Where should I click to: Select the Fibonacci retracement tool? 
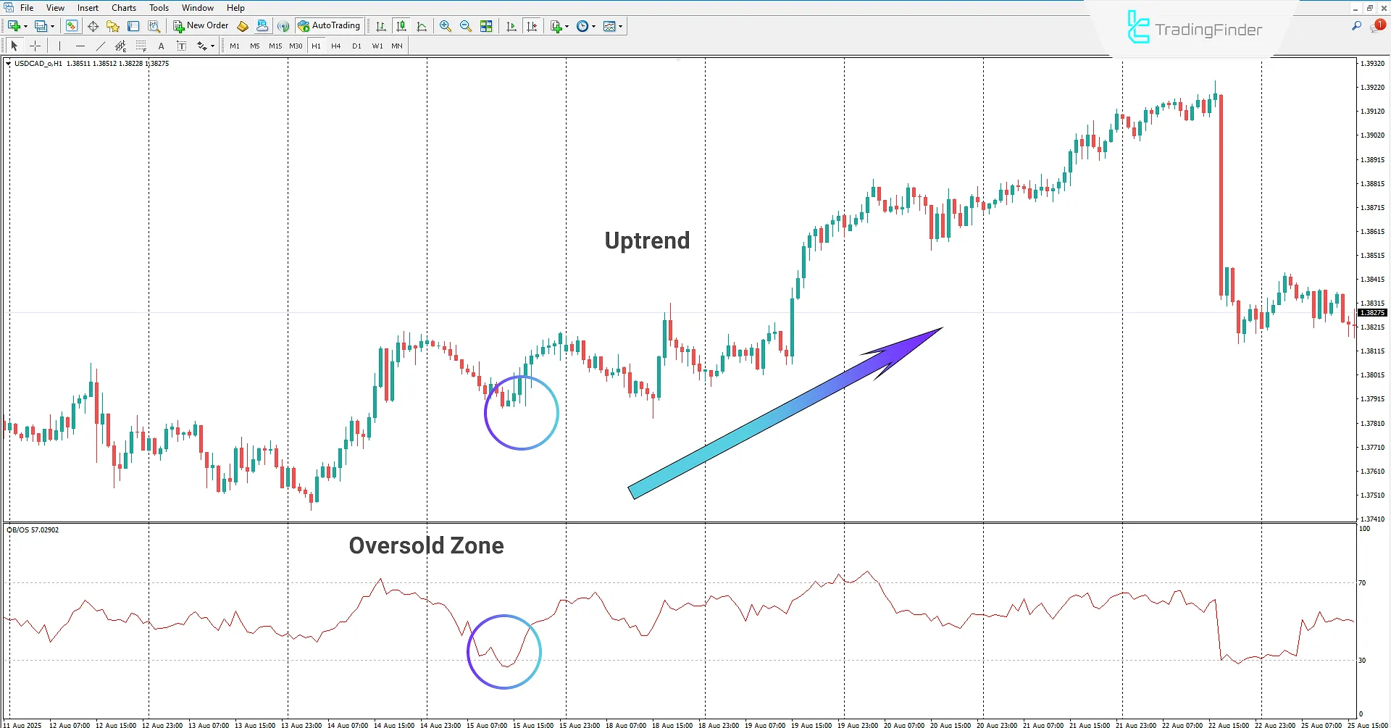(141, 46)
